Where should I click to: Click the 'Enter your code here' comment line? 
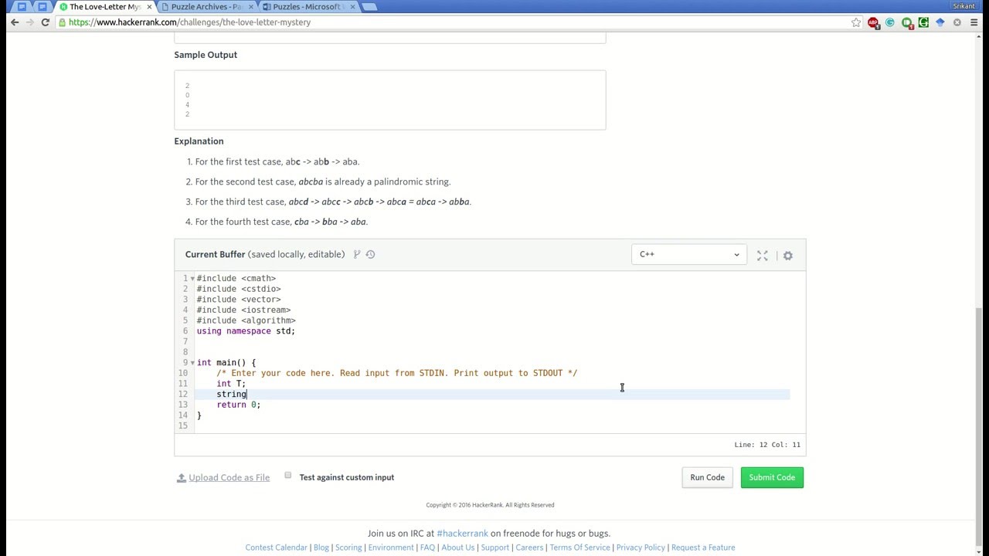397,373
